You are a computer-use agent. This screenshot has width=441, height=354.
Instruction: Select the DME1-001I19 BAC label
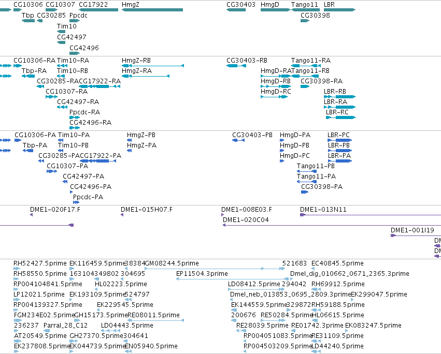(412, 230)
